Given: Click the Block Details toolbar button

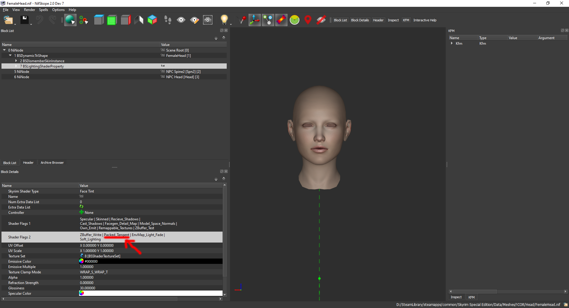Looking at the screenshot, I should pyautogui.click(x=360, y=20).
